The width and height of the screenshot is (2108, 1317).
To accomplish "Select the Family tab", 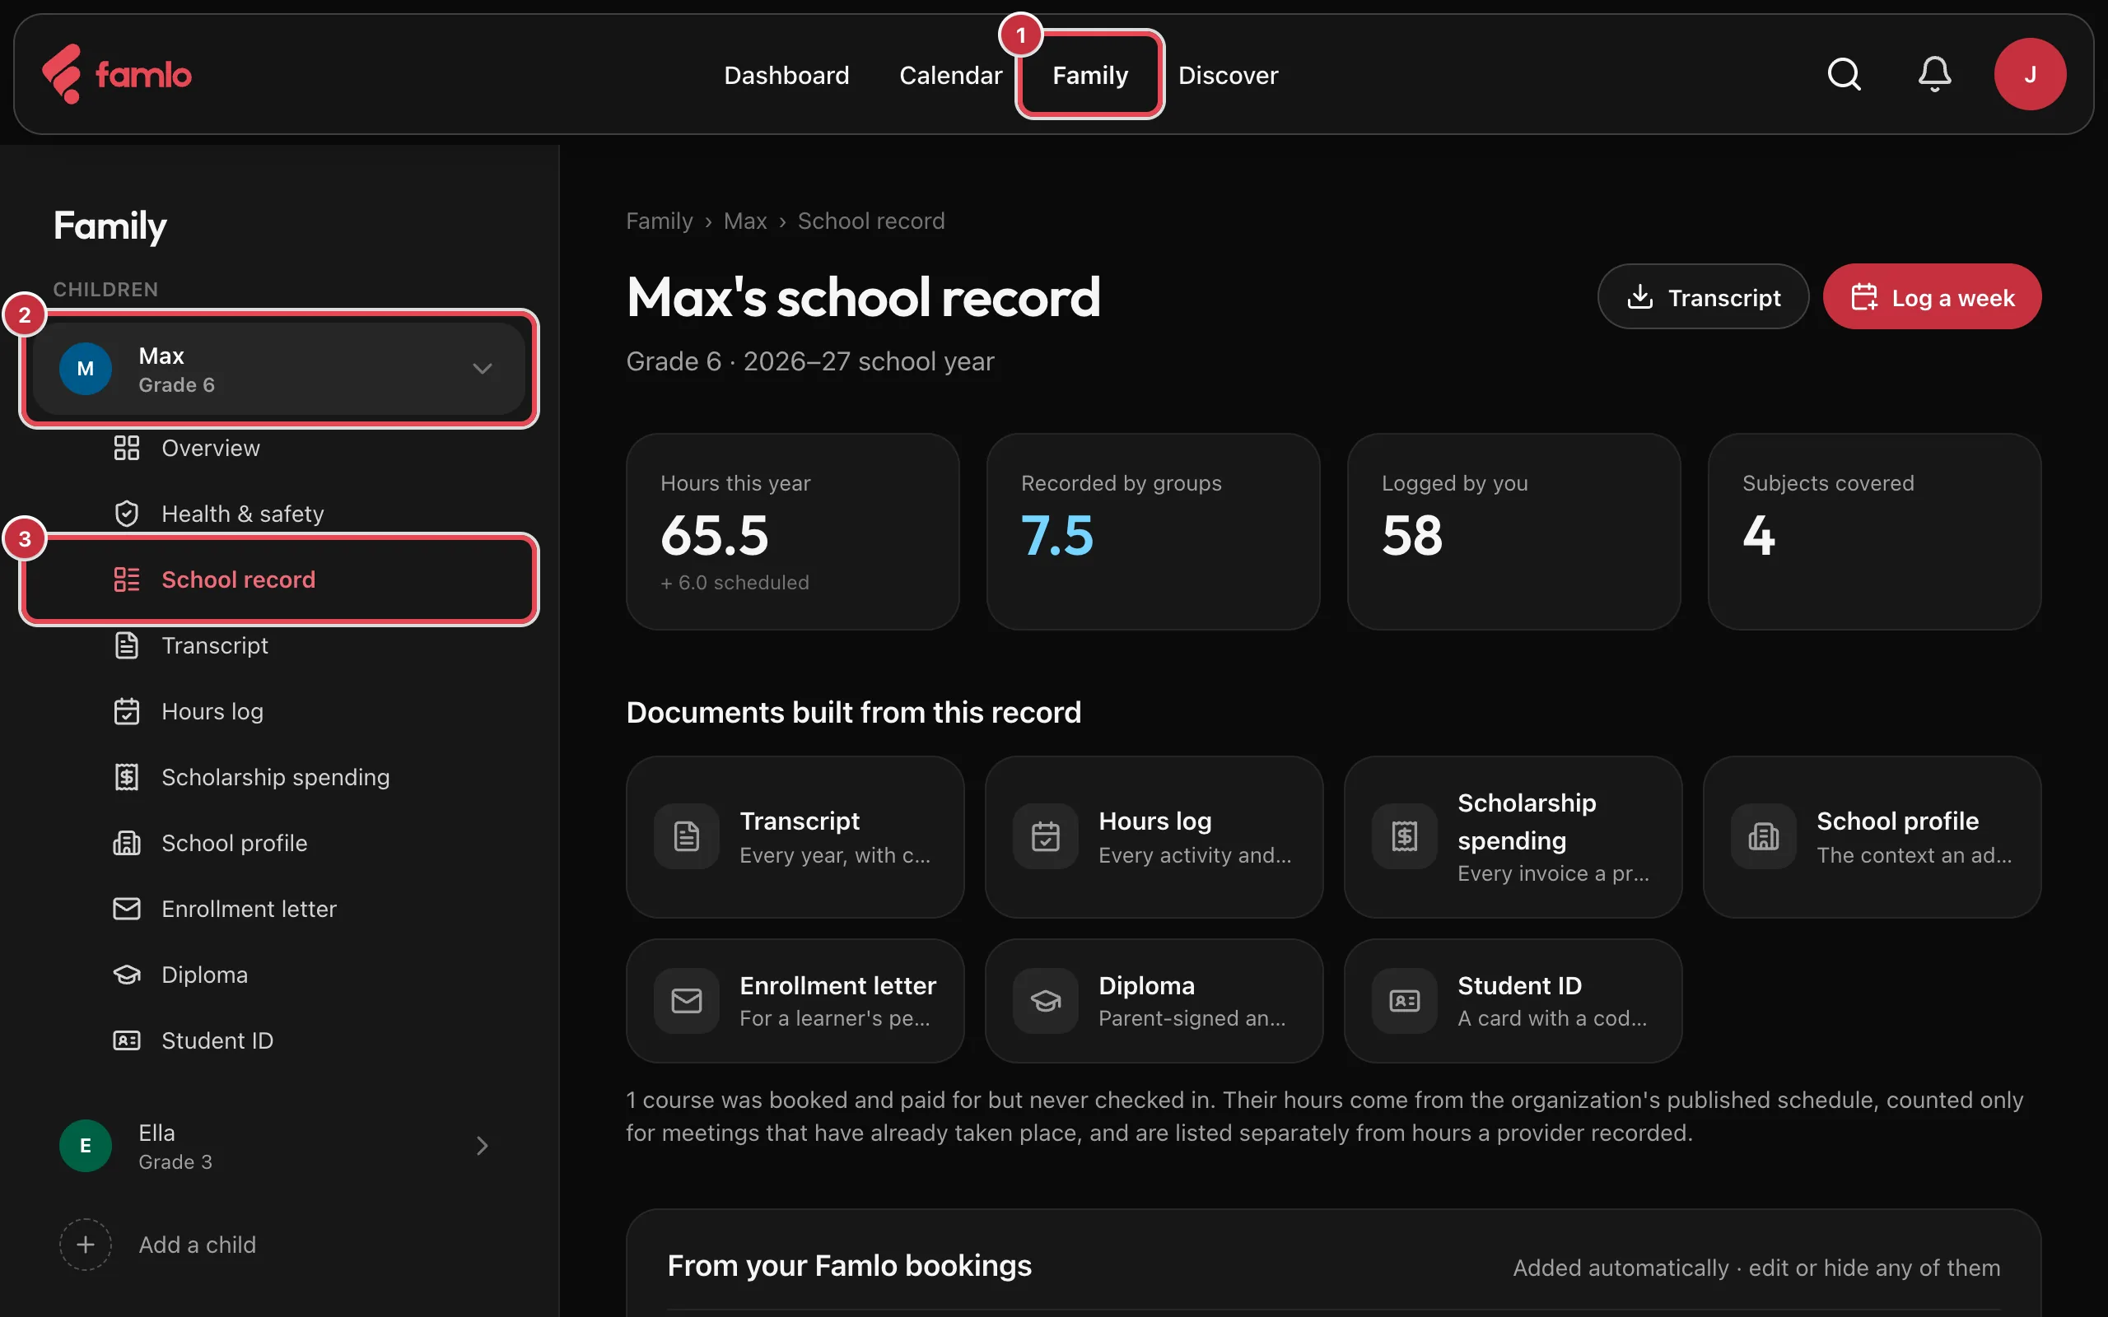I will [1089, 75].
